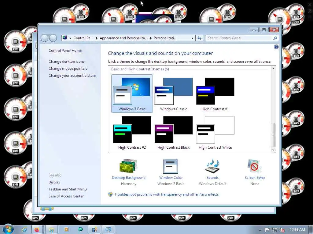
Task: Open the Screen Saver icon
Action: 255,166
